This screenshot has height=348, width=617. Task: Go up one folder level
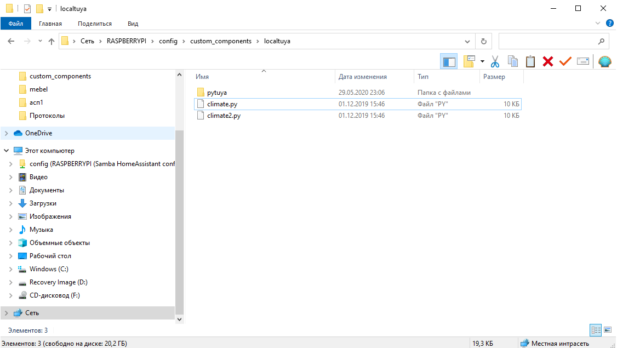[x=52, y=41]
